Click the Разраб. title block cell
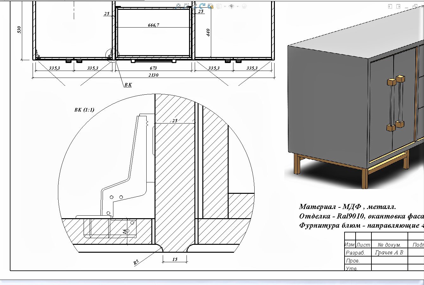 point(358,252)
